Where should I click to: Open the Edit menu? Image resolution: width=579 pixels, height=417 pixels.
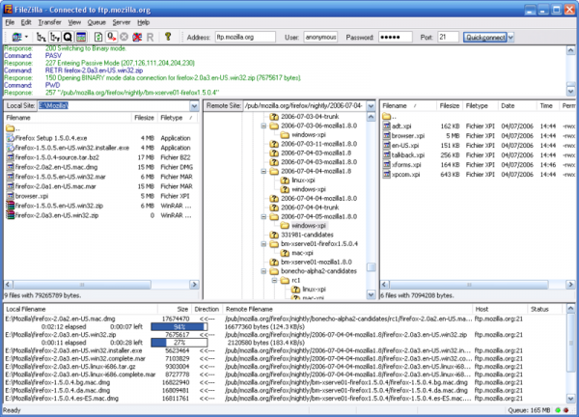coord(26,22)
